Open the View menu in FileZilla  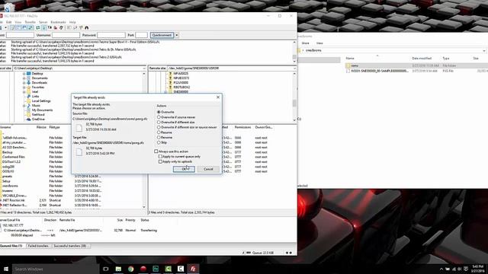[18, 22]
